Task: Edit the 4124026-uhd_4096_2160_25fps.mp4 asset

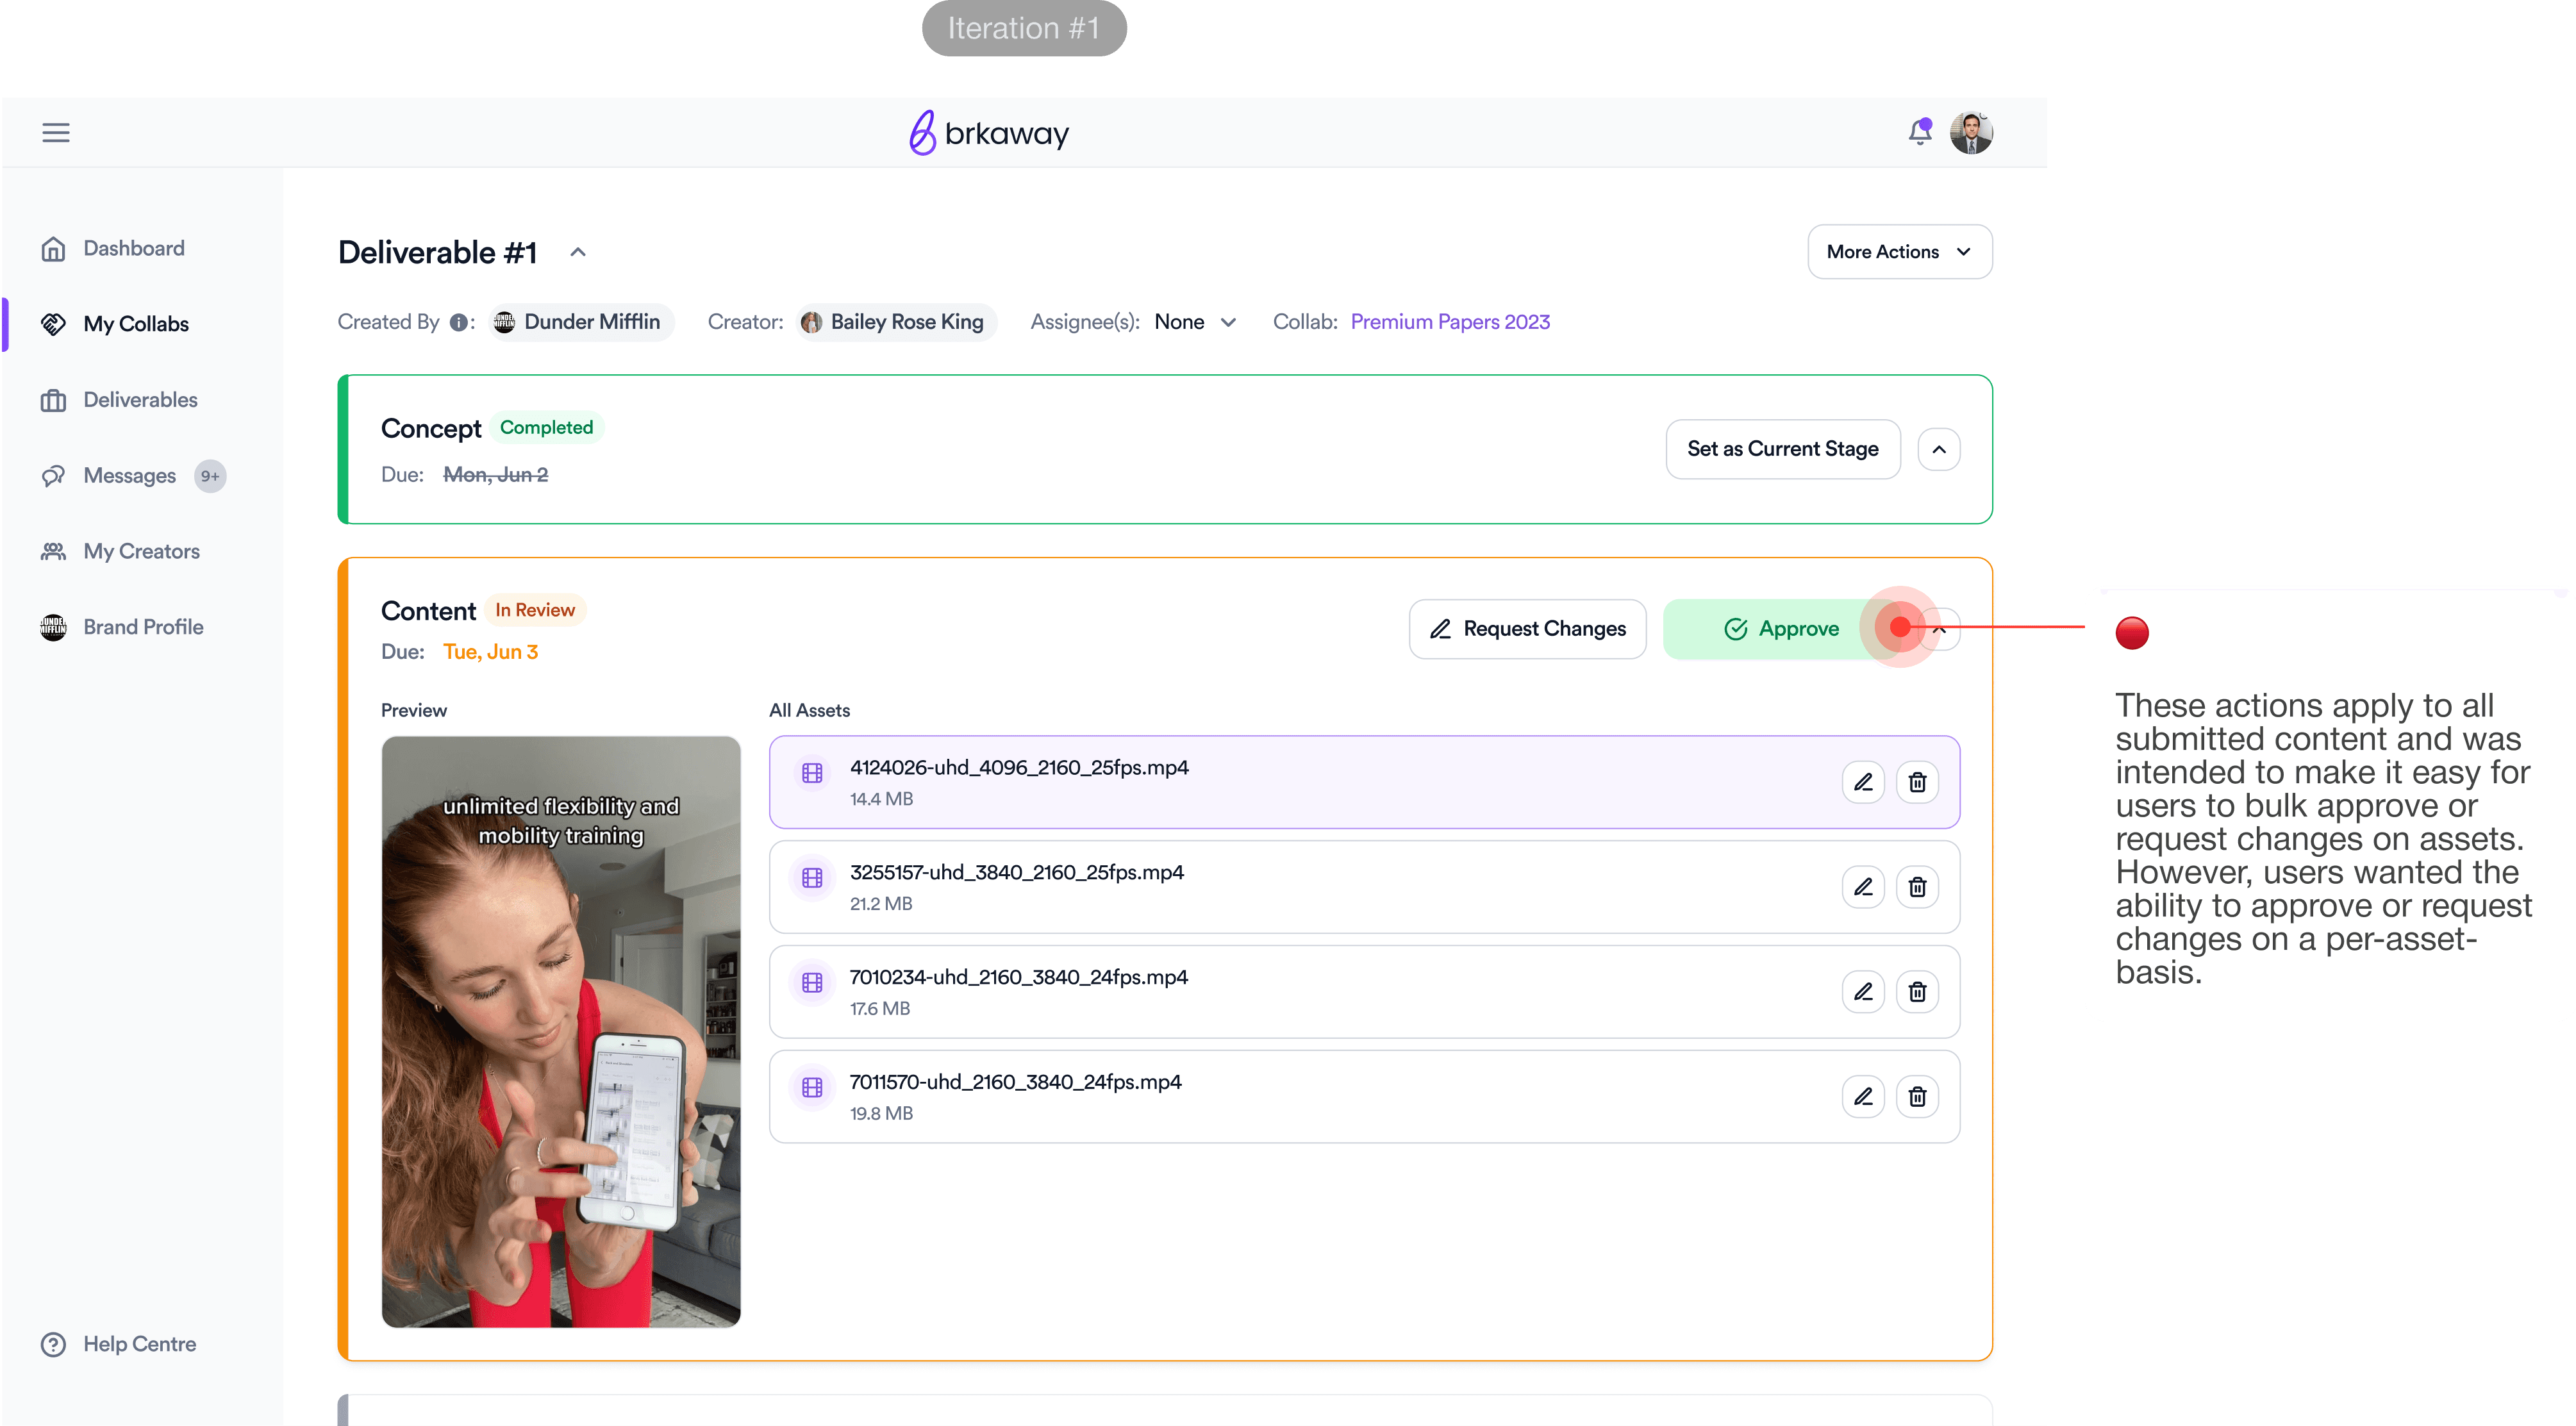Action: coord(1863,782)
